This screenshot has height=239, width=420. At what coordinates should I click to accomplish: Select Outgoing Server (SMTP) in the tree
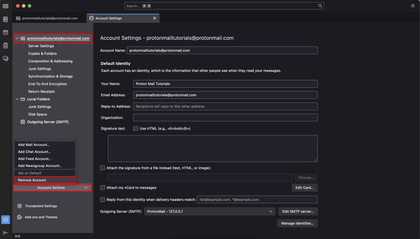point(48,122)
